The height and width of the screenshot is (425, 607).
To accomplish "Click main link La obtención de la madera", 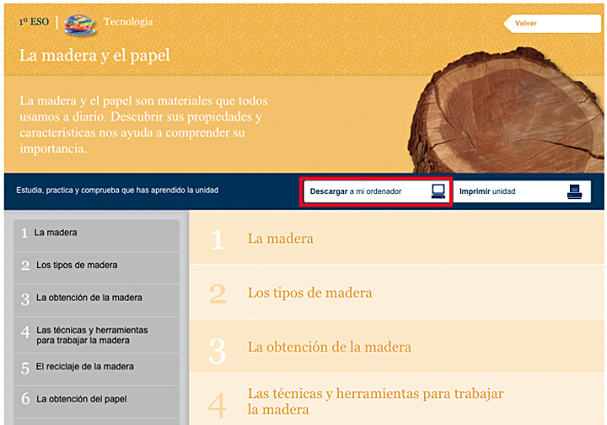I will point(329,347).
